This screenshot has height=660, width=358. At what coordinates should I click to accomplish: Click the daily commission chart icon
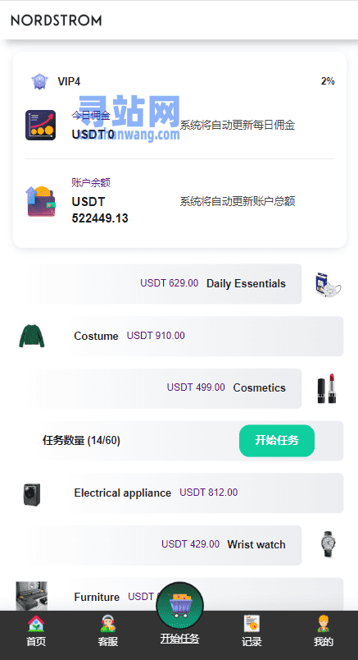[x=40, y=125]
